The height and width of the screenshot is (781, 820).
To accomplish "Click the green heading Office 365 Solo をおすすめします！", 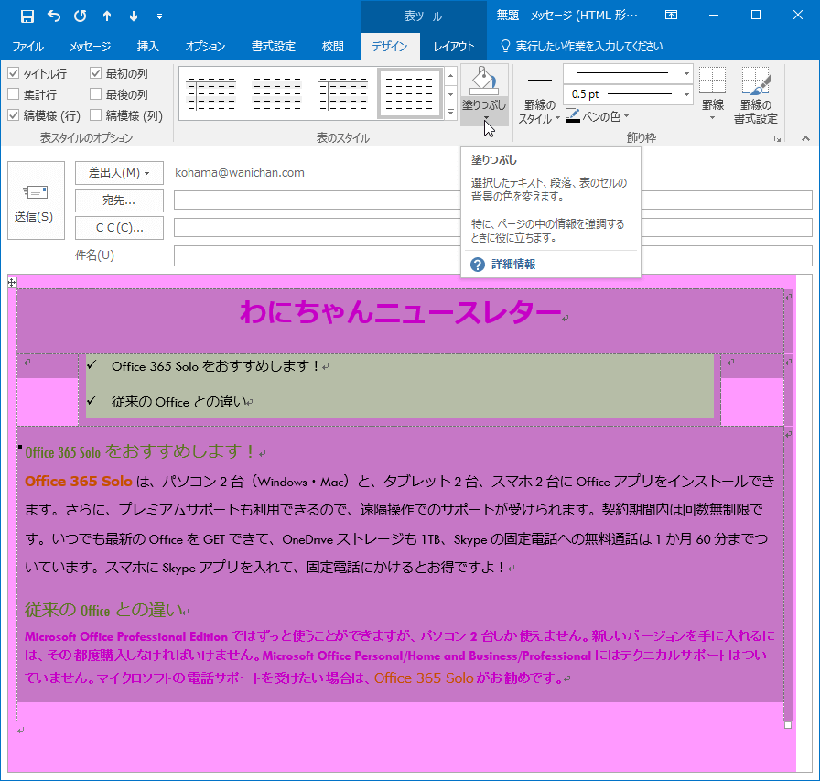I will click(x=140, y=451).
